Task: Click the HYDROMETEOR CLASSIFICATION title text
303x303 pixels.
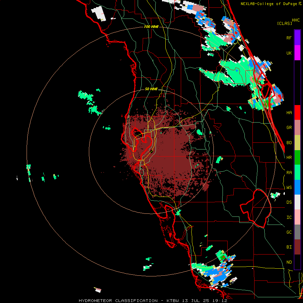Action: point(118,301)
